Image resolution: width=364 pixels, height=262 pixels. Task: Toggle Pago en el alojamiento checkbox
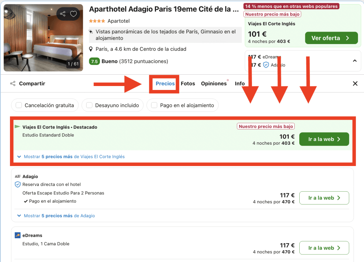click(154, 105)
